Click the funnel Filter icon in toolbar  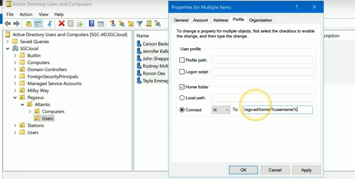[139, 24]
